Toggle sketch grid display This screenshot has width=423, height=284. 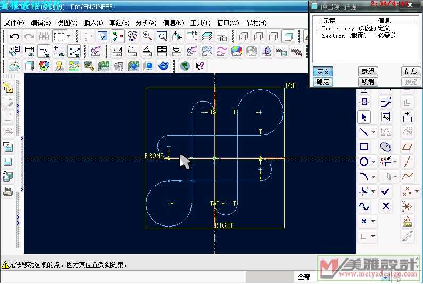tap(59, 51)
